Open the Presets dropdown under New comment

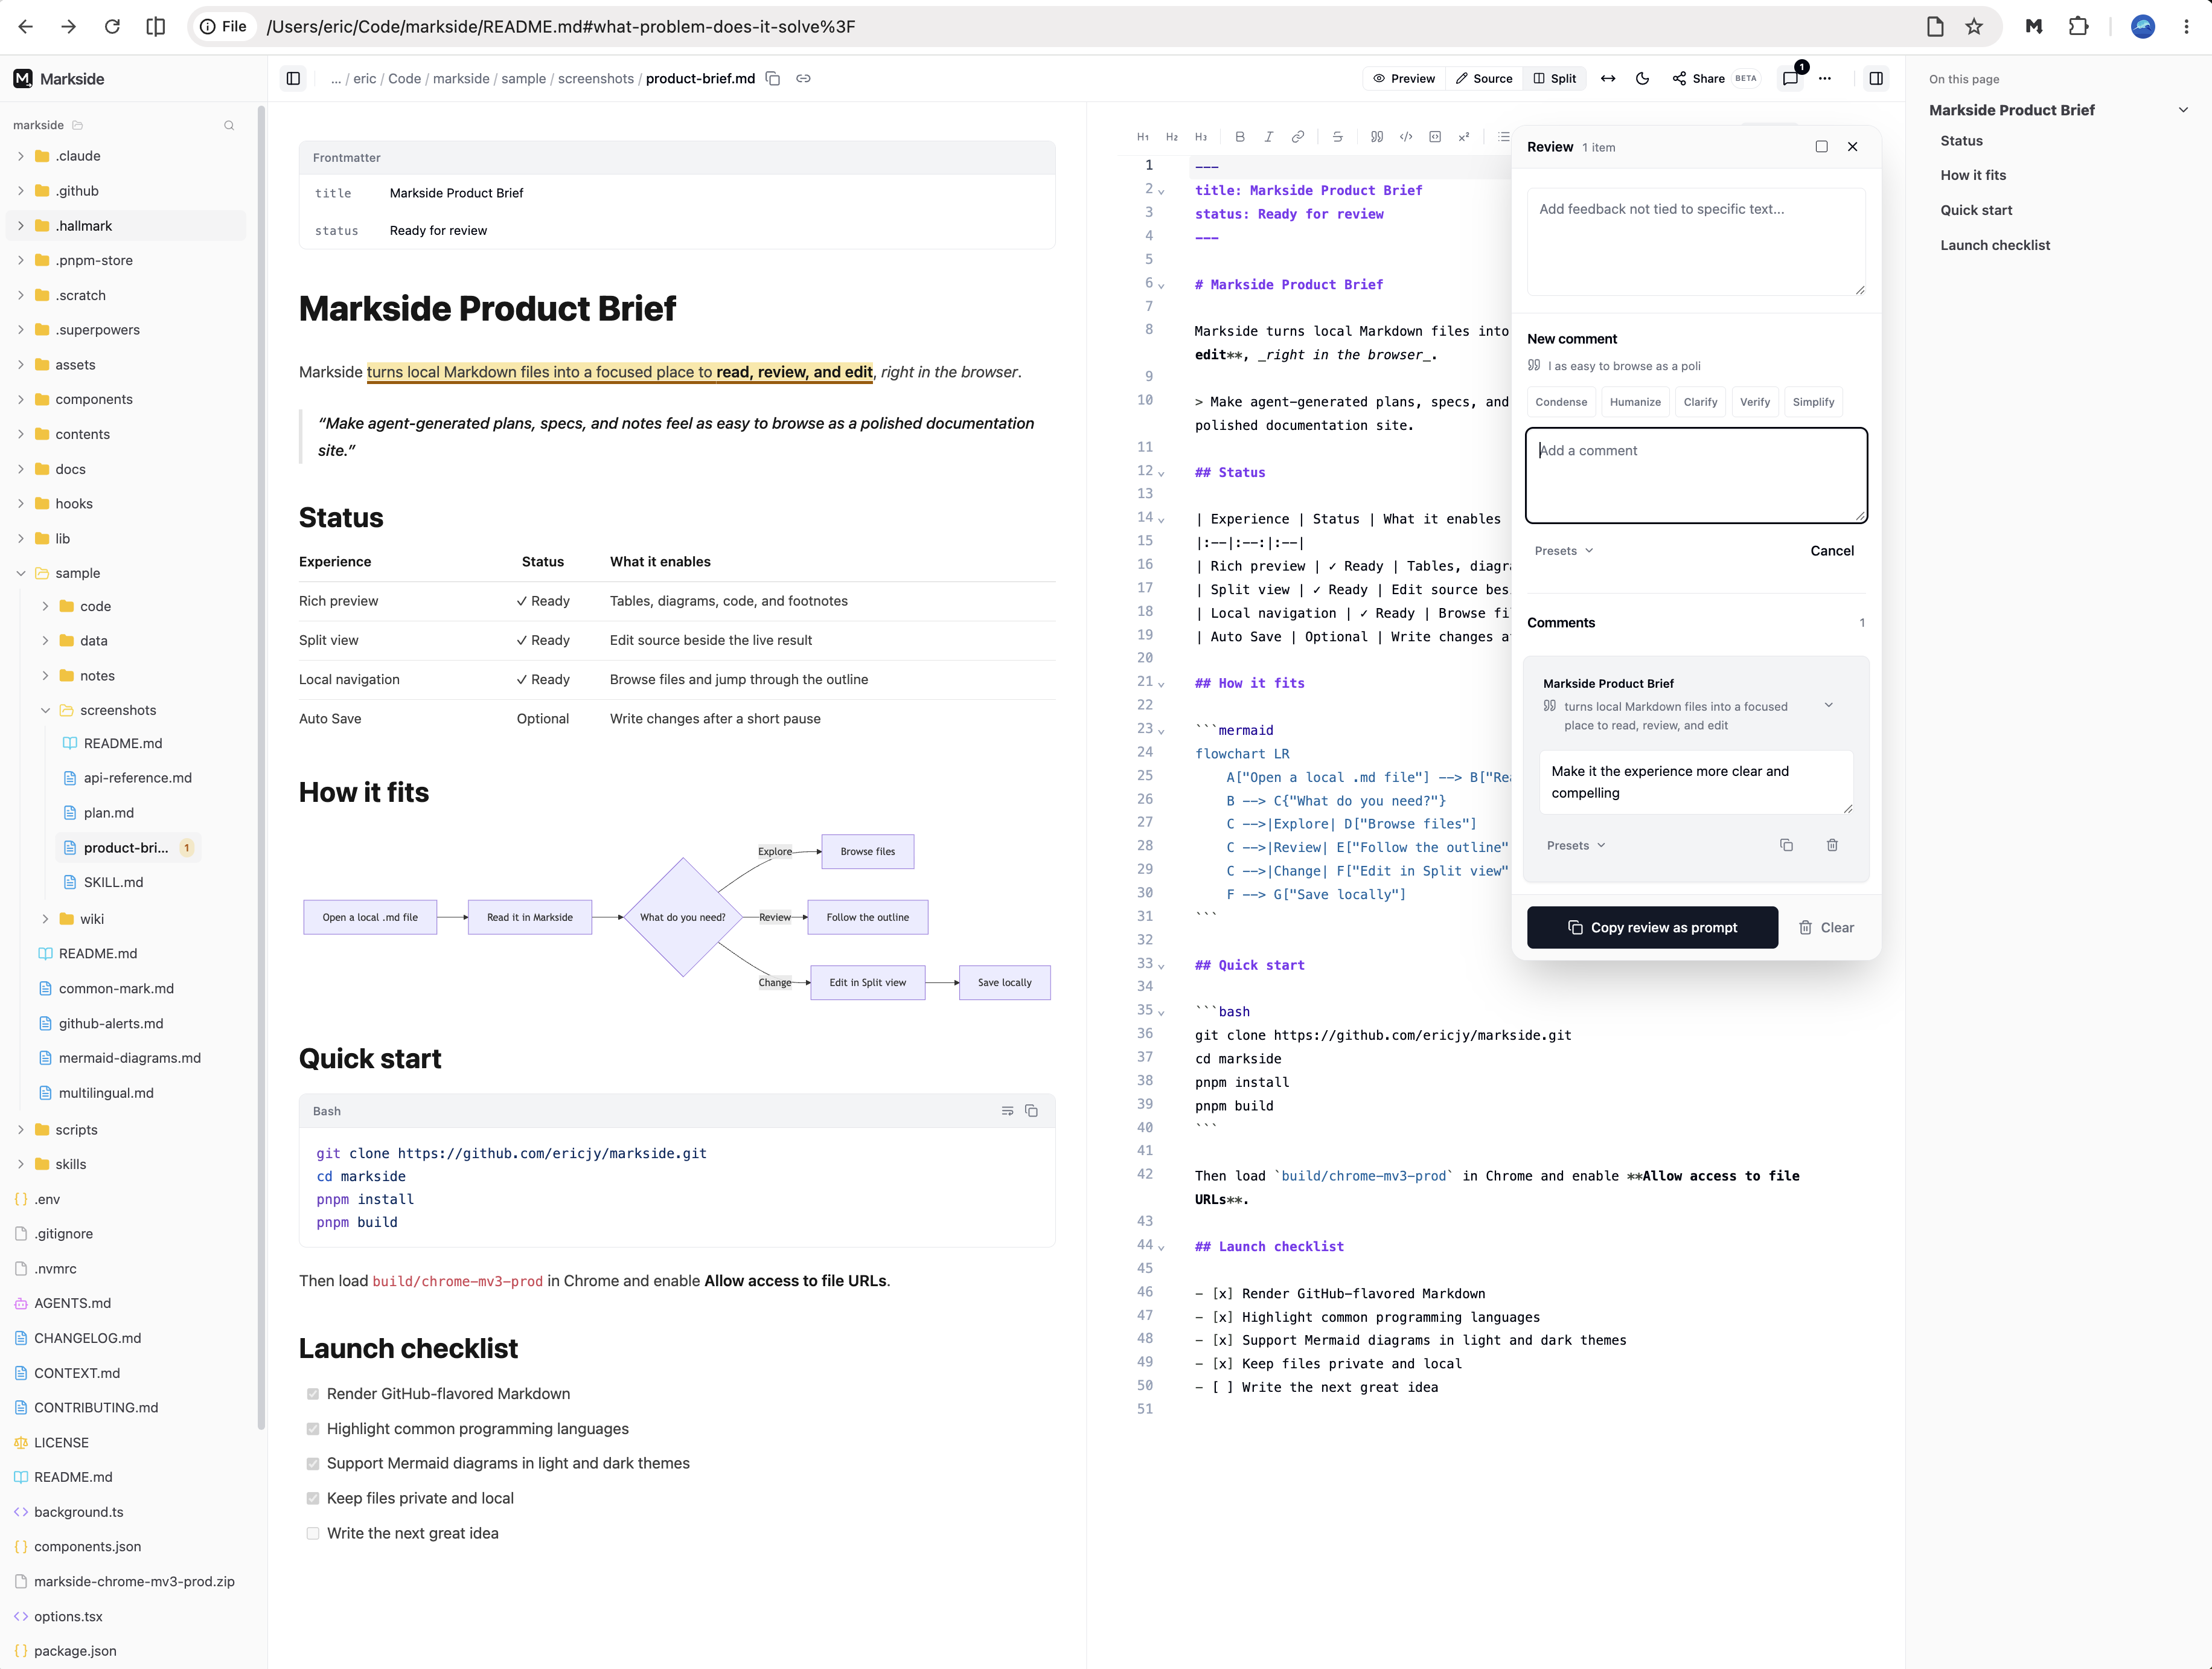pyautogui.click(x=1564, y=551)
